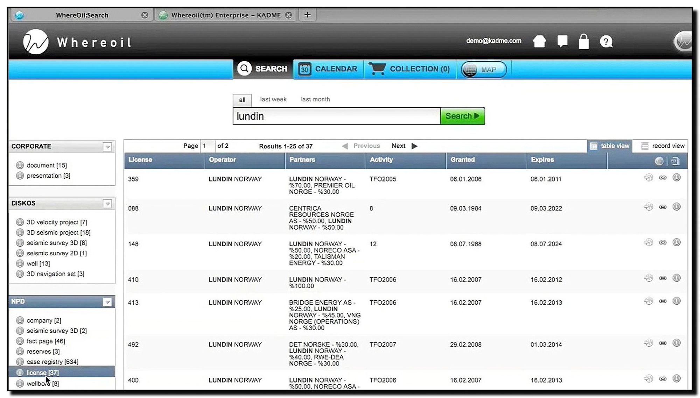This screenshot has height=398, width=700.
Task: Switch to table view
Action: coord(610,146)
